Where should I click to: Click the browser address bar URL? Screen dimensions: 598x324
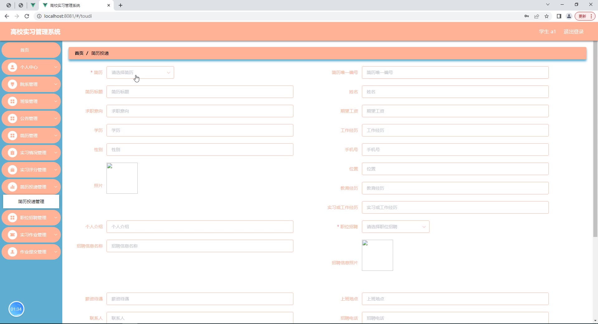click(x=68, y=16)
